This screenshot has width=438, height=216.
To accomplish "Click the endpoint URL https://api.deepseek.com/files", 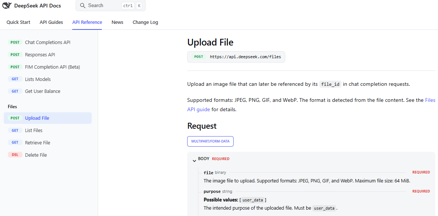I will point(246,56).
